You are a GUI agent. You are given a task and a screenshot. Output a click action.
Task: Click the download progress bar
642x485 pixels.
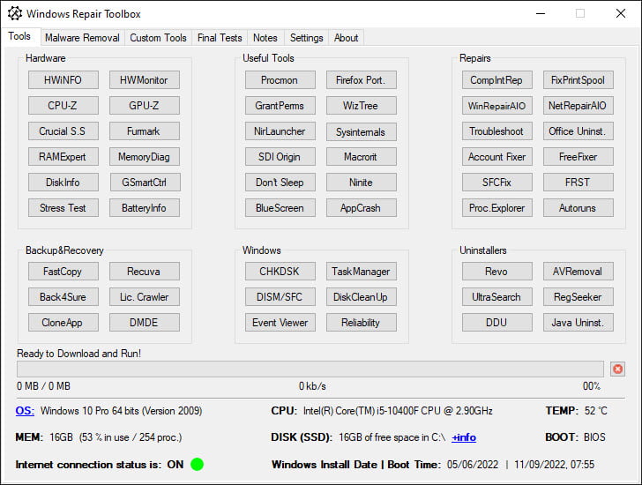tap(310, 369)
